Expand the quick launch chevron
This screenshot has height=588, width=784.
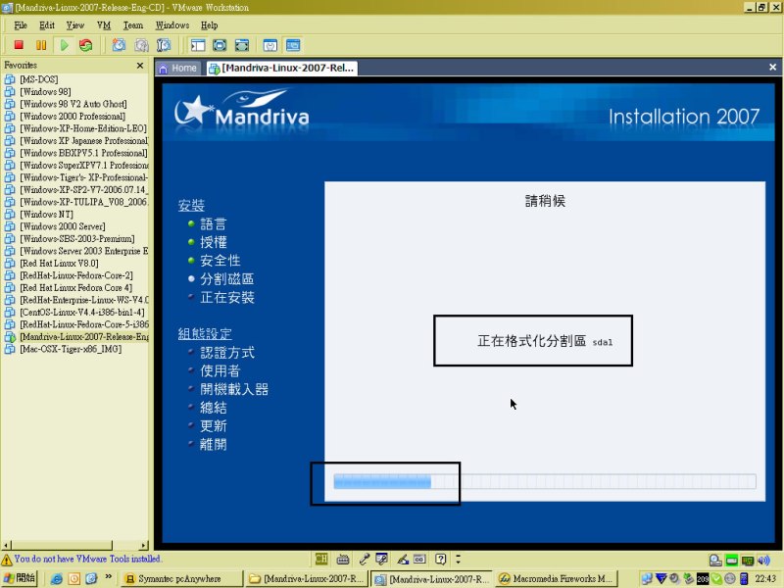point(108,577)
